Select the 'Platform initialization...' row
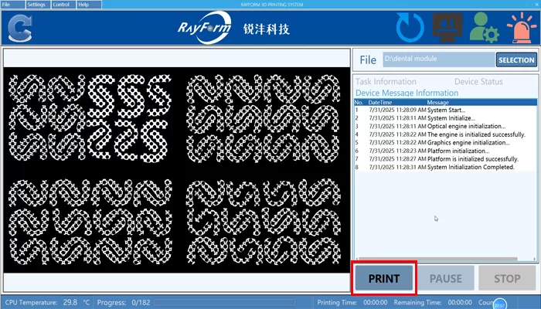This screenshot has width=541, height=309. pyautogui.click(x=445, y=151)
